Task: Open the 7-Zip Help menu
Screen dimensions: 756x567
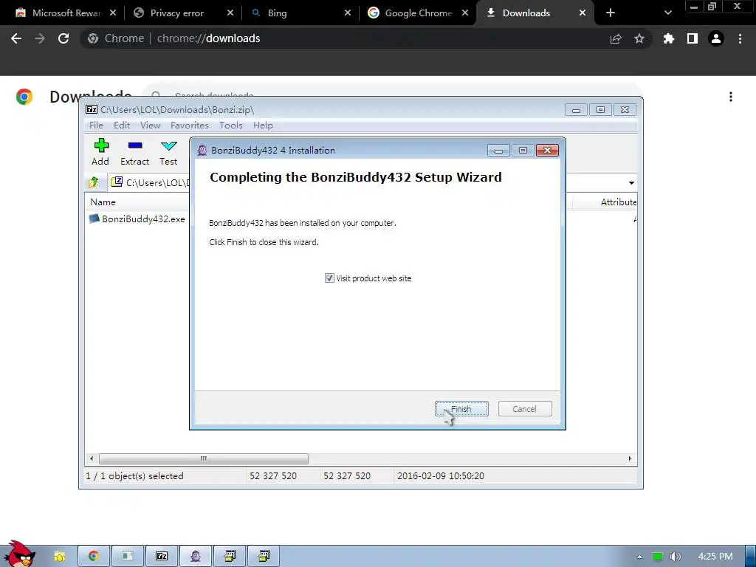Action: [x=263, y=126]
